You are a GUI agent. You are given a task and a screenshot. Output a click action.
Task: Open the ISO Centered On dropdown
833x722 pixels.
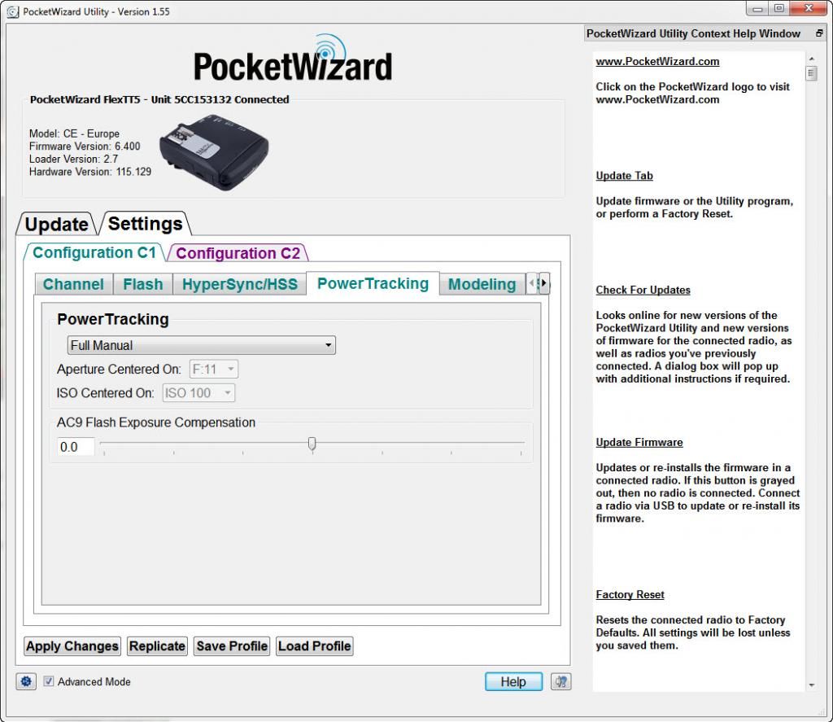198,393
